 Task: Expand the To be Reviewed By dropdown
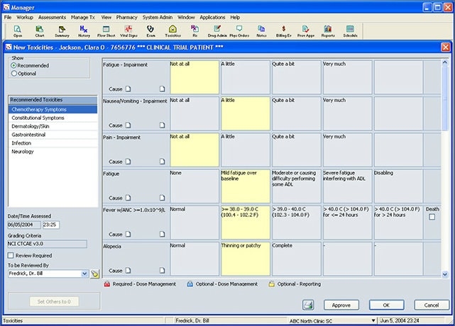(x=84, y=273)
